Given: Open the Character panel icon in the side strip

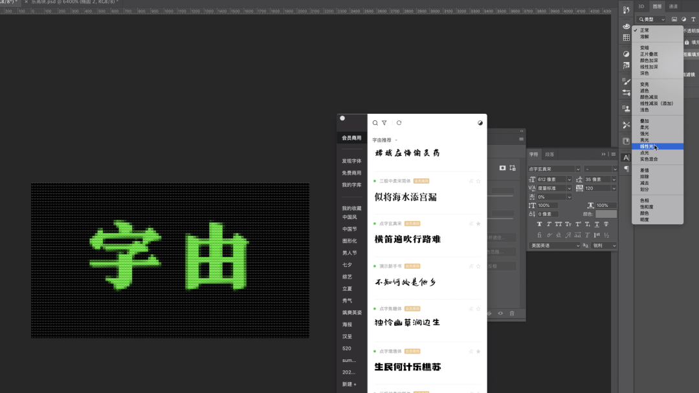Looking at the screenshot, I should (626, 157).
